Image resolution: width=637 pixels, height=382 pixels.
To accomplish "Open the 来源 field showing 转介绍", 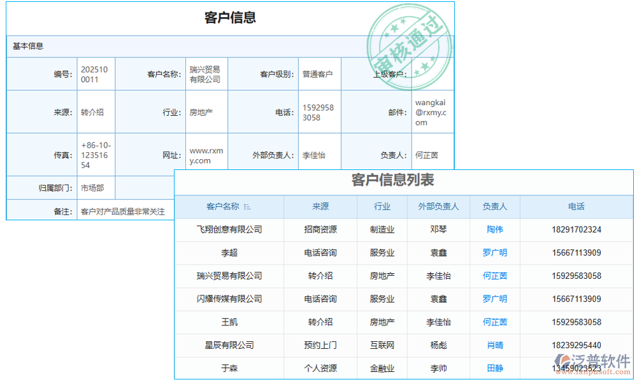I will [96, 111].
